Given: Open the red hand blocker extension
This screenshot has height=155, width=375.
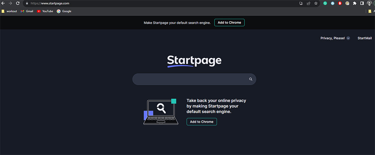Looking at the screenshot, I should pyautogui.click(x=340, y=3).
